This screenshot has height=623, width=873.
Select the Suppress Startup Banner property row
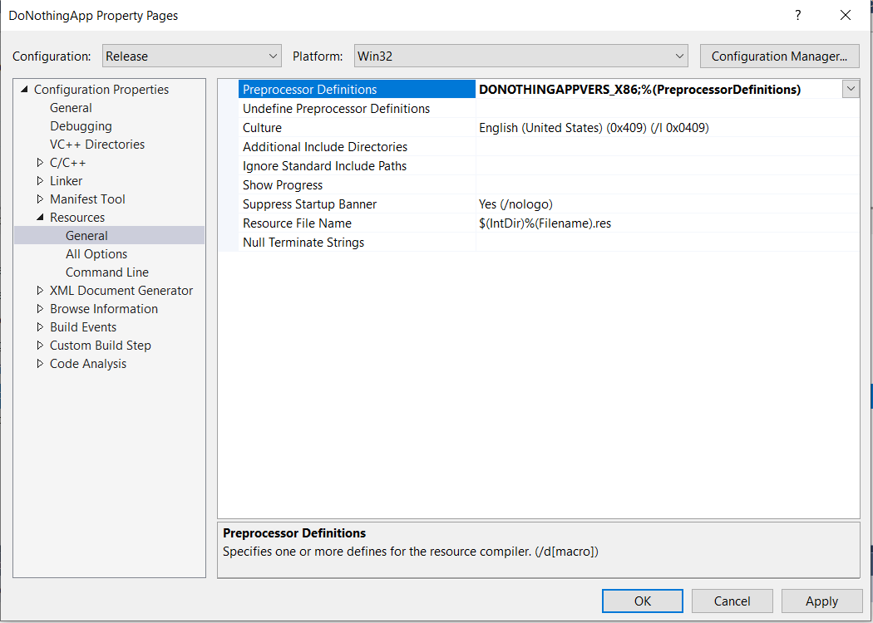pos(539,204)
